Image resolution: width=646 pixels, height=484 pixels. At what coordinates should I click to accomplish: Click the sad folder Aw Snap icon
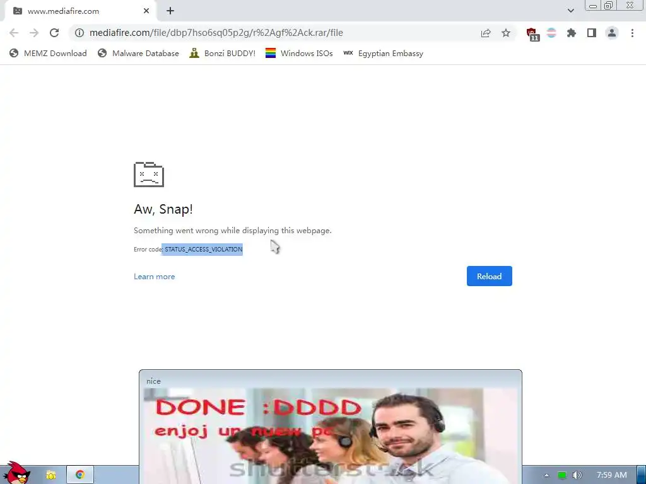click(149, 175)
